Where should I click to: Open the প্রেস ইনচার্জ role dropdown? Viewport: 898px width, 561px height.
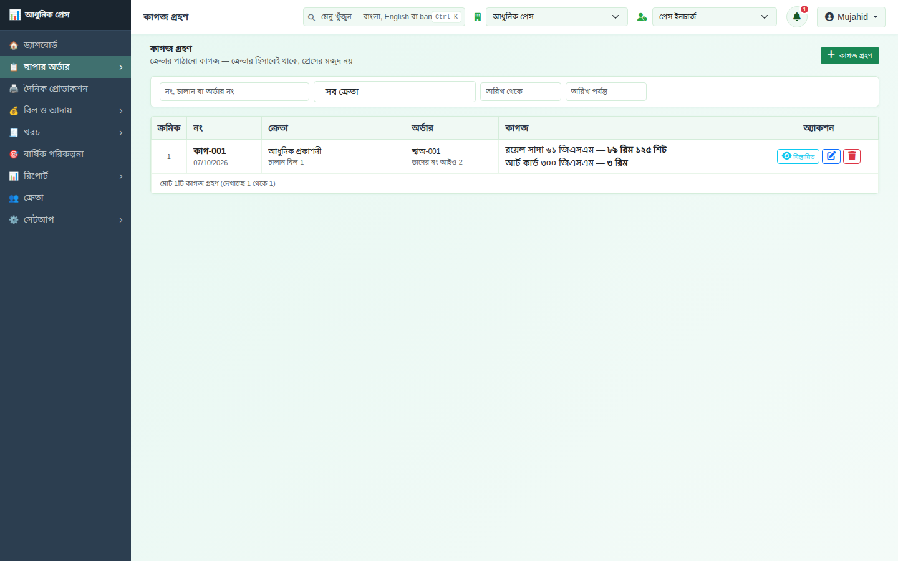coord(715,17)
